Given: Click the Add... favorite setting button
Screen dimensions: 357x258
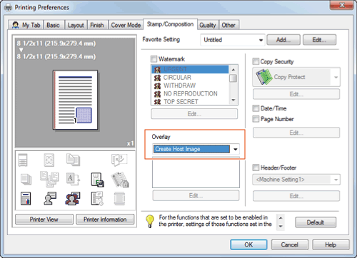Looking at the screenshot, I should (283, 40).
